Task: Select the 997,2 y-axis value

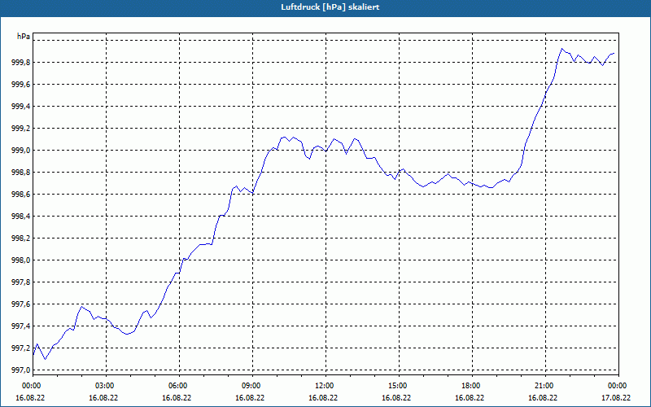Action: tap(20, 348)
